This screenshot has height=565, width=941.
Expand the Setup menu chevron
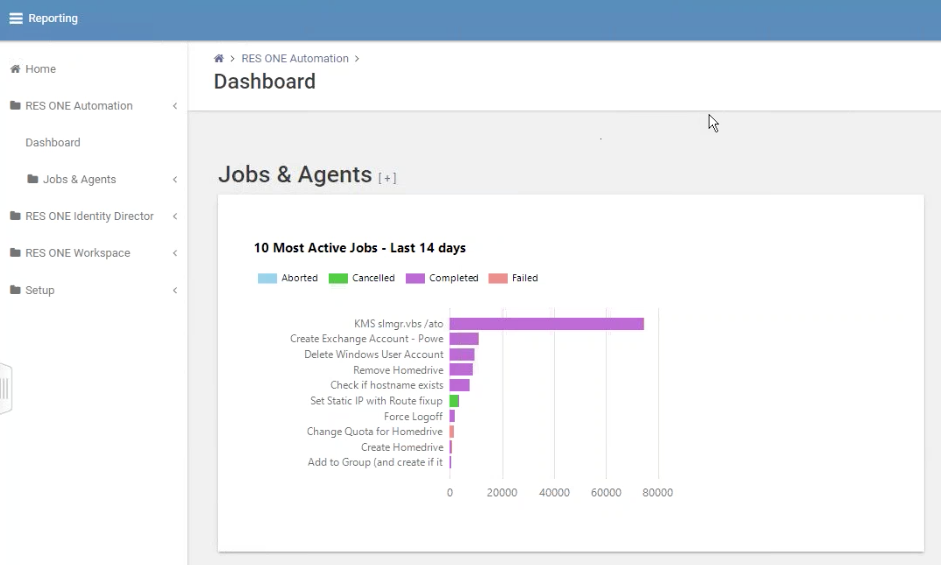click(x=175, y=290)
